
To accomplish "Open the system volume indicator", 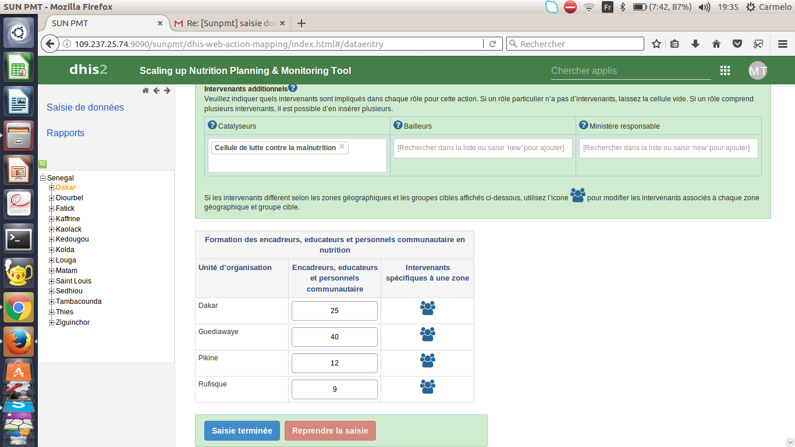I will pyautogui.click(x=704, y=7).
